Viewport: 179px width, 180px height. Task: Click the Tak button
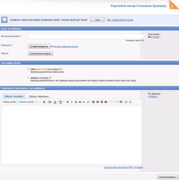97,20
